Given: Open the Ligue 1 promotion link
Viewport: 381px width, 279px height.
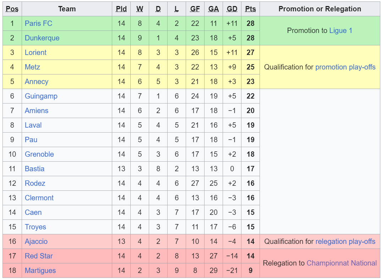Looking at the screenshot, I should pyautogui.click(x=341, y=30).
